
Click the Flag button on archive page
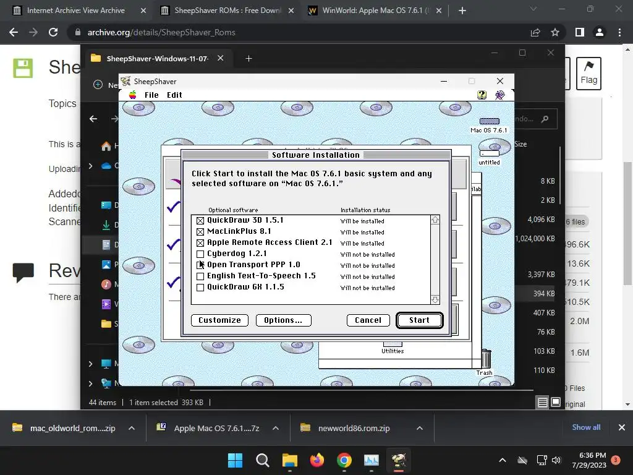[588, 74]
